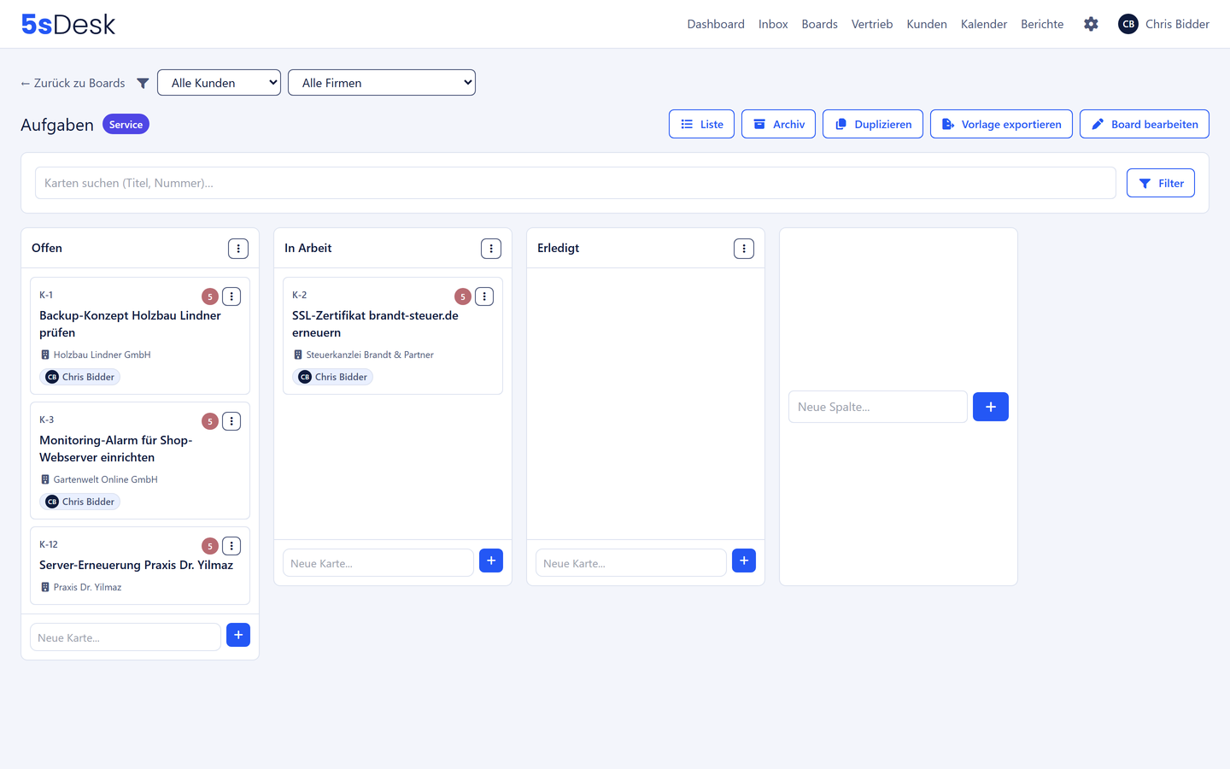Click Vorlage exportieren button

(1001, 124)
